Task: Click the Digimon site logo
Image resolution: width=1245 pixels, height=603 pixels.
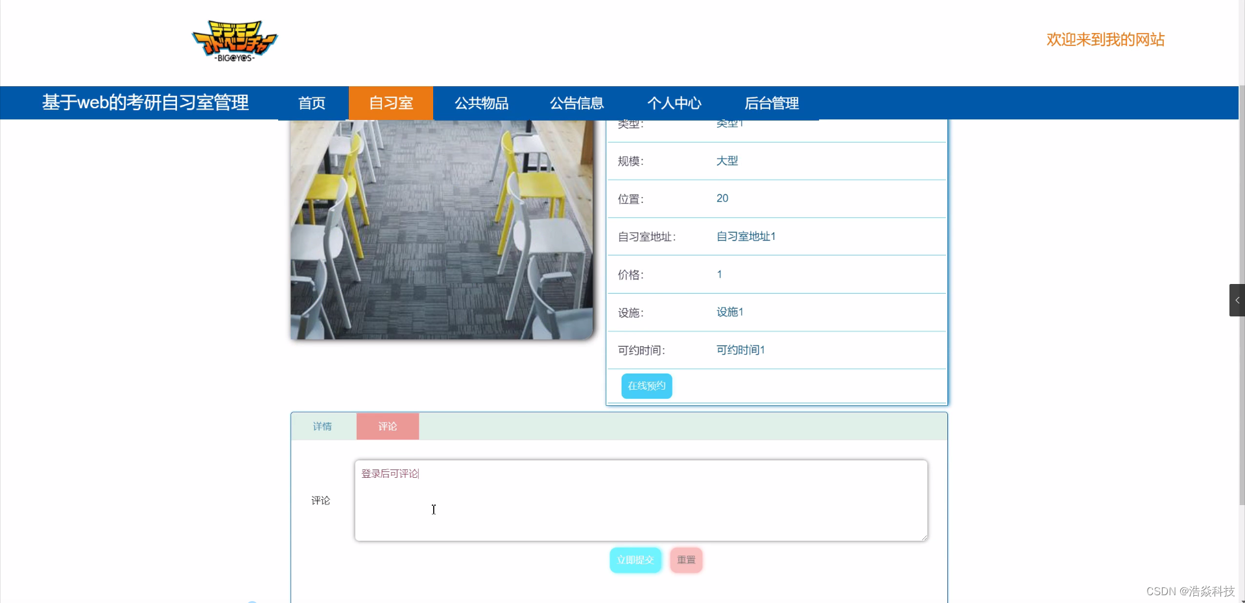Action: point(235,40)
